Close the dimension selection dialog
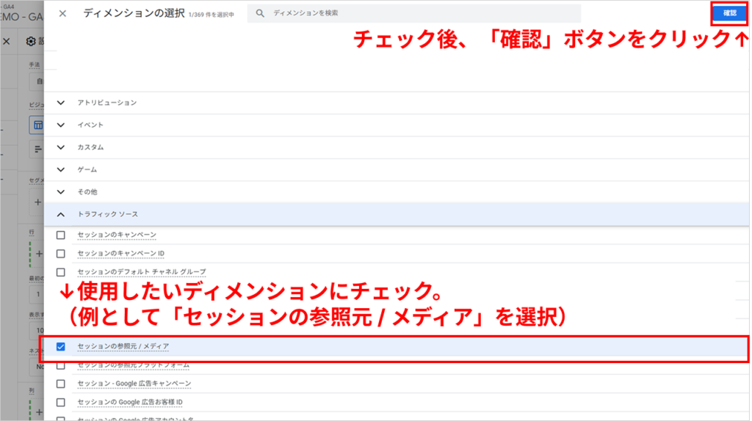The image size is (752, 421). pos(62,13)
